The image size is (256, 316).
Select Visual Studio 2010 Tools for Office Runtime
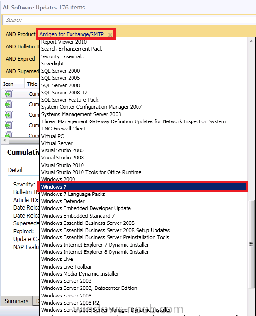(x=91, y=172)
